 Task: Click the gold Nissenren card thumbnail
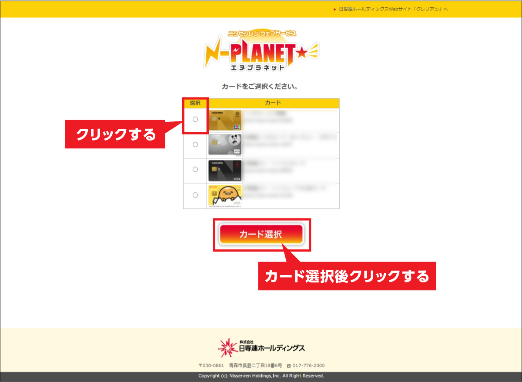225,121
